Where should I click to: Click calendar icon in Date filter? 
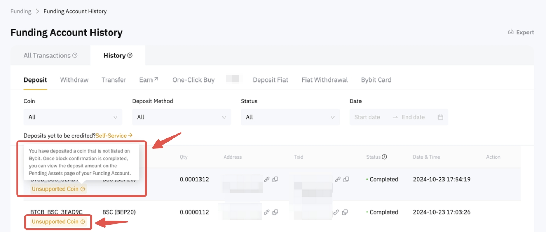(x=440, y=117)
